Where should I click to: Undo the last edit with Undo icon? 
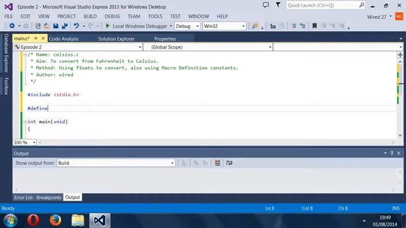pyautogui.click(x=76, y=26)
